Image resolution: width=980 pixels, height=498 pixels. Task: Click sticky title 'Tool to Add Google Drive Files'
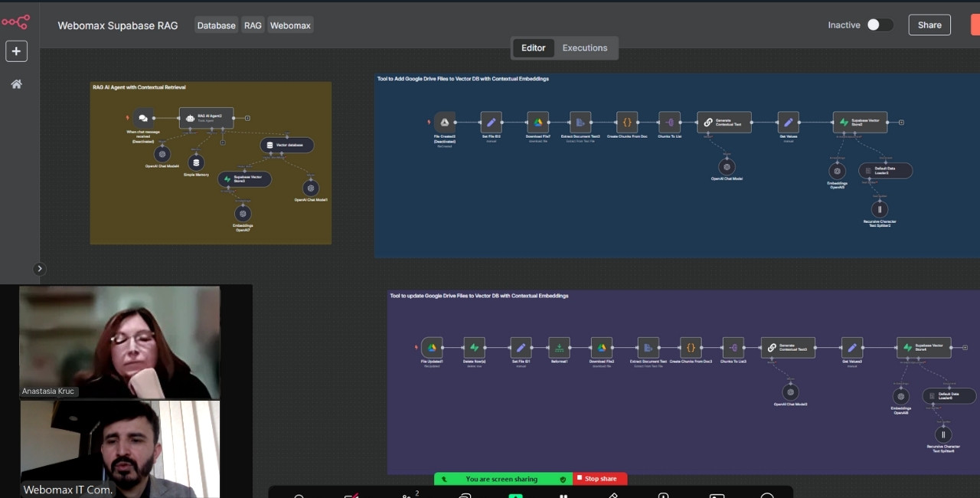pyautogui.click(x=462, y=79)
